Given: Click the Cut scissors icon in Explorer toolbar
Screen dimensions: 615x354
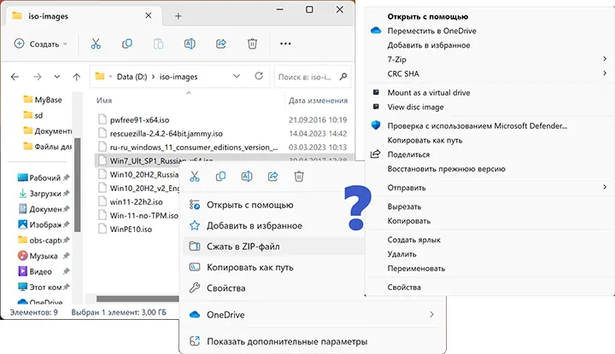Looking at the screenshot, I should click(x=96, y=44).
